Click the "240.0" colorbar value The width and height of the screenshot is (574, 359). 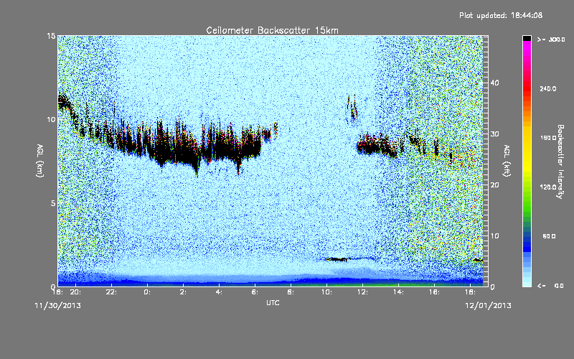548,88
